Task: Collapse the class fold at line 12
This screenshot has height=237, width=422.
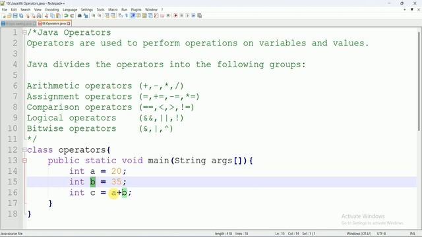Action: (24, 149)
